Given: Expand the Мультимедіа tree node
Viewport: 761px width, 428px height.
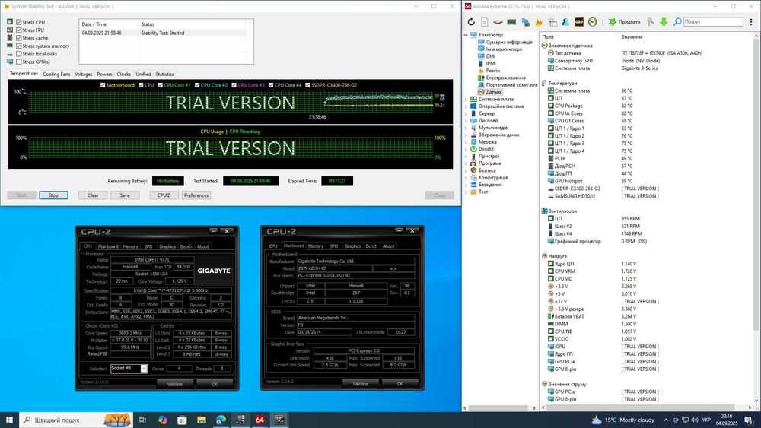Looking at the screenshot, I should pos(468,128).
